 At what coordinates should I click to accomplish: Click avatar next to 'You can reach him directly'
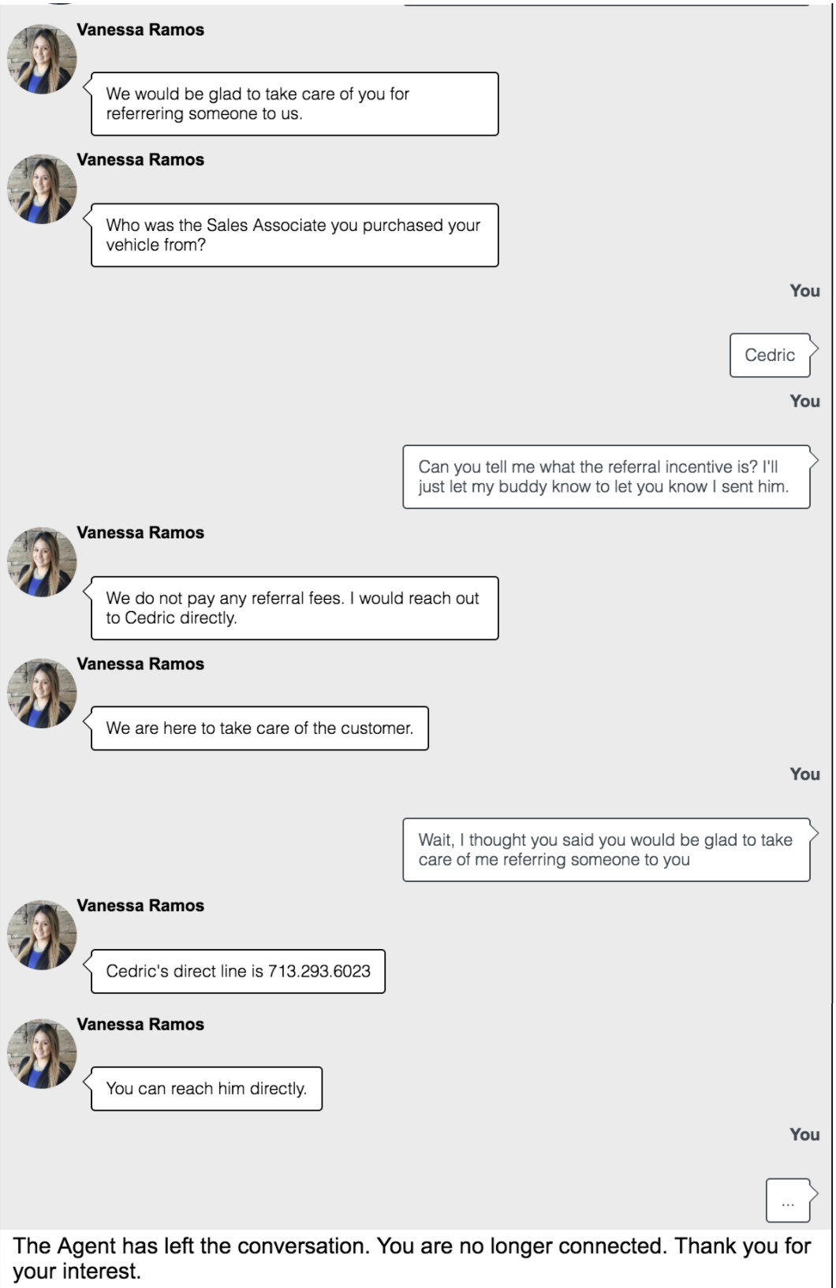tap(42, 1054)
